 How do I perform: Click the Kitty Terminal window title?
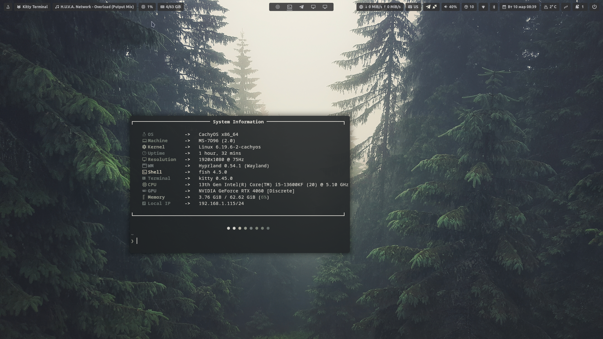click(32, 7)
